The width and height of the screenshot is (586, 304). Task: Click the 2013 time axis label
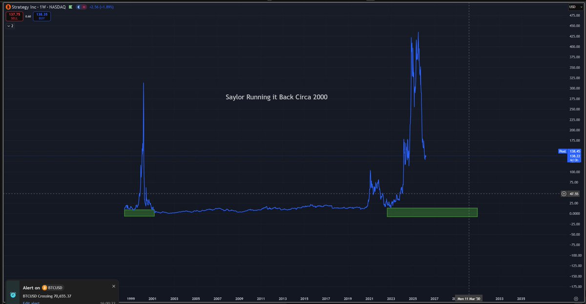(x=282, y=298)
